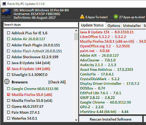Select 'ComboFix - 17.8.4.1' status row

97,74
